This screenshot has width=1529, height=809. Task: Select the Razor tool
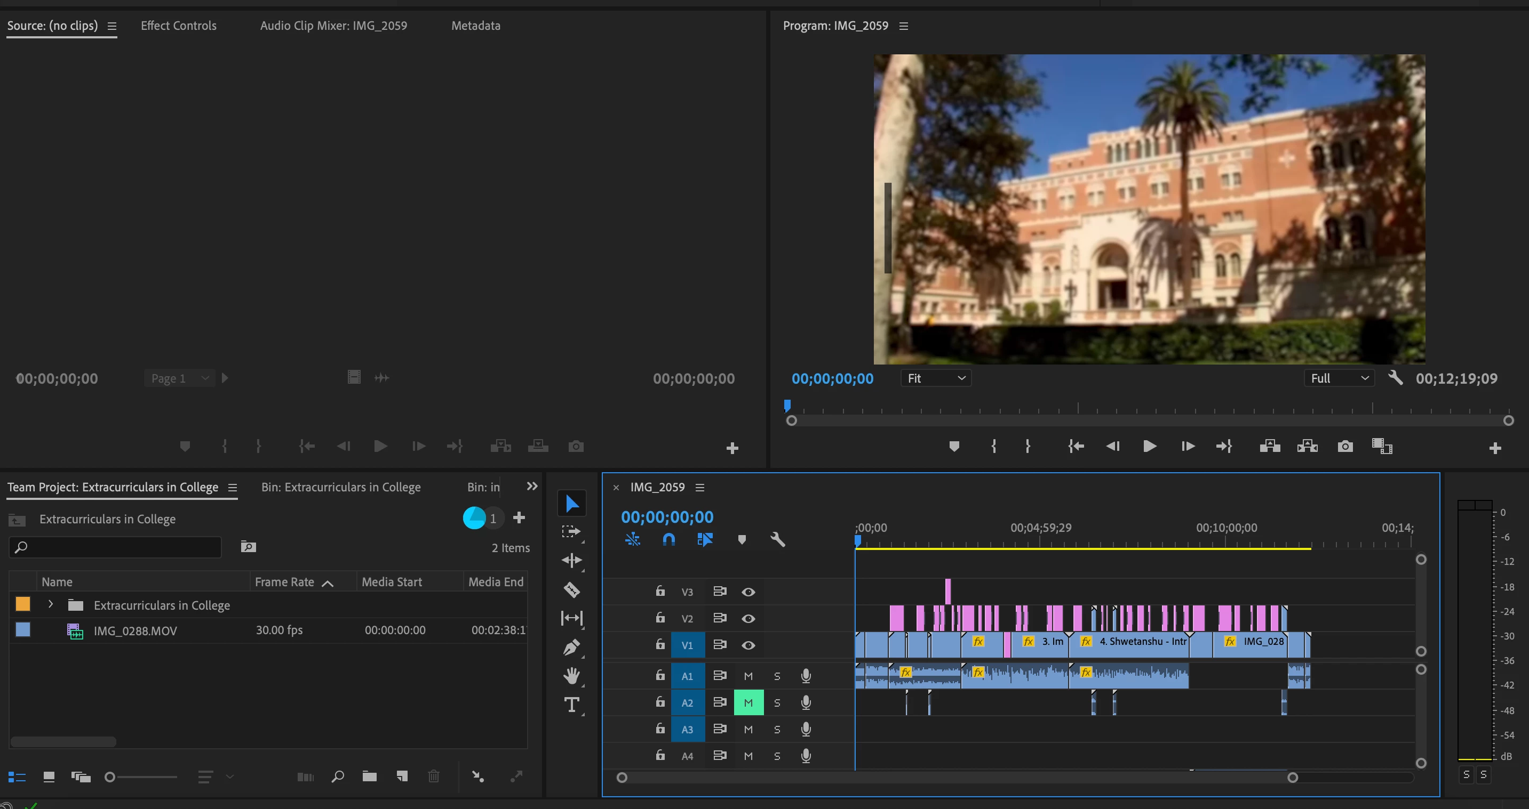pos(571,589)
